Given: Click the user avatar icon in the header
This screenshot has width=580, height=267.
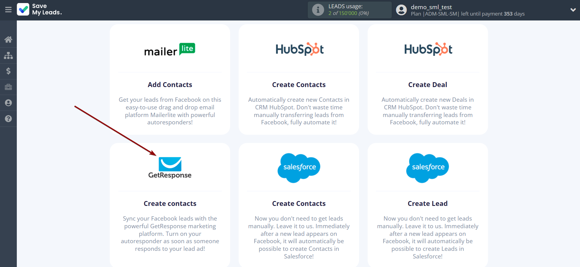Looking at the screenshot, I should [401, 10].
